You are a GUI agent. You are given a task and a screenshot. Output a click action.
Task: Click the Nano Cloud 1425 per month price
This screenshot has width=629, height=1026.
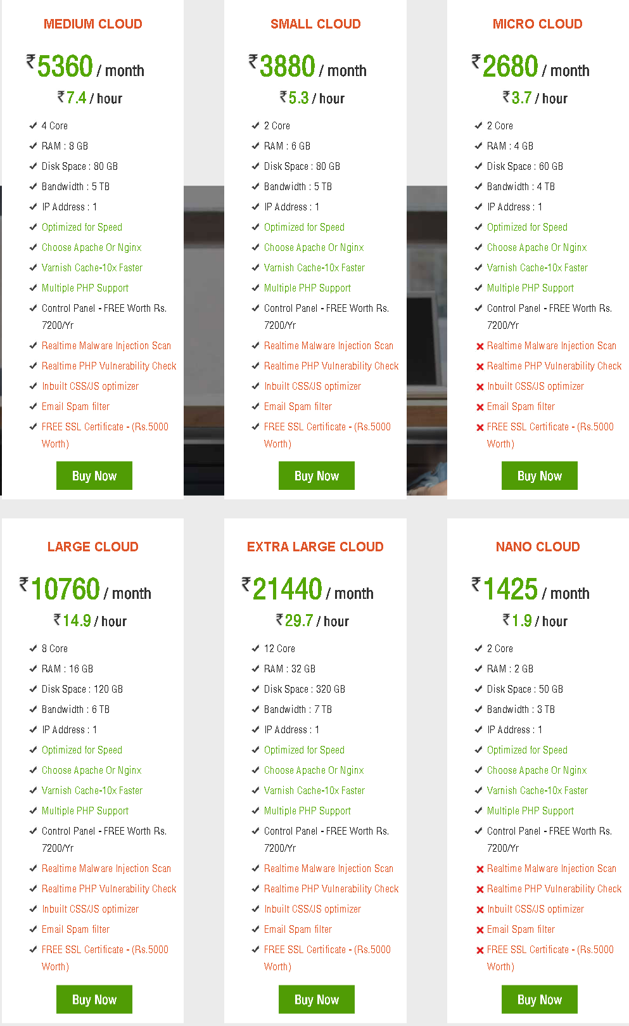point(530,589)
